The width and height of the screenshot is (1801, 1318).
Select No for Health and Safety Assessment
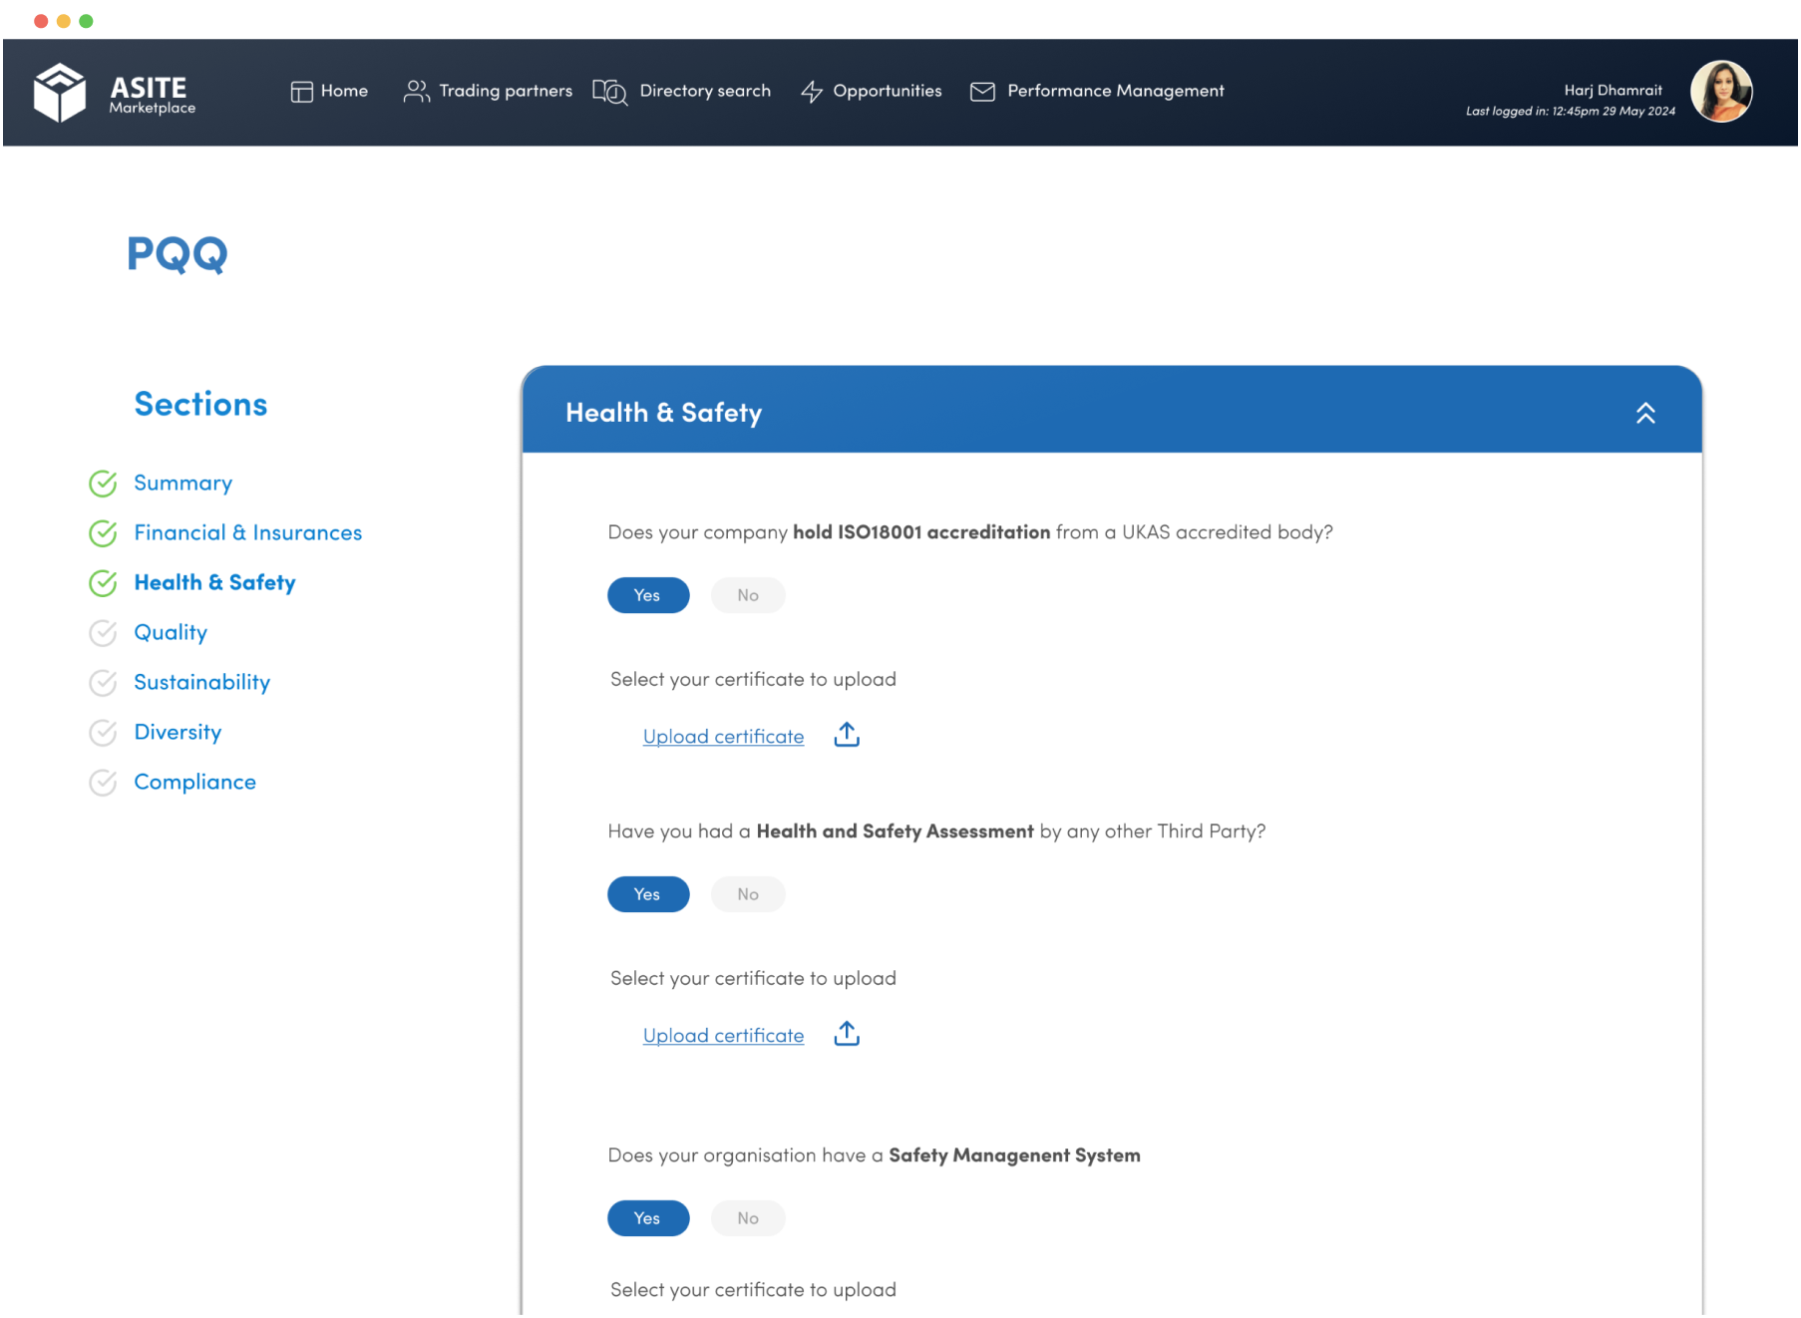pyautogui.click(x=748, y=894)
